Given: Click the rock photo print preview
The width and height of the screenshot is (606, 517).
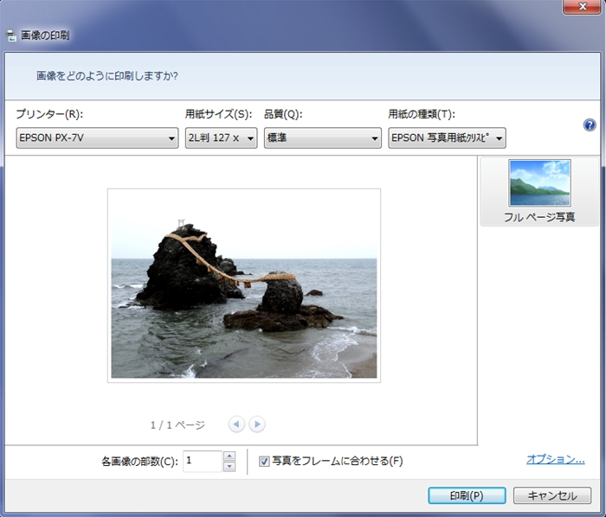Looking at the screenshot, I should point(244,285).
